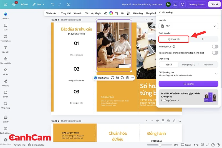The image size is (222, 148).
Task: Select Trang này (1) option
Action: [188, 65]
